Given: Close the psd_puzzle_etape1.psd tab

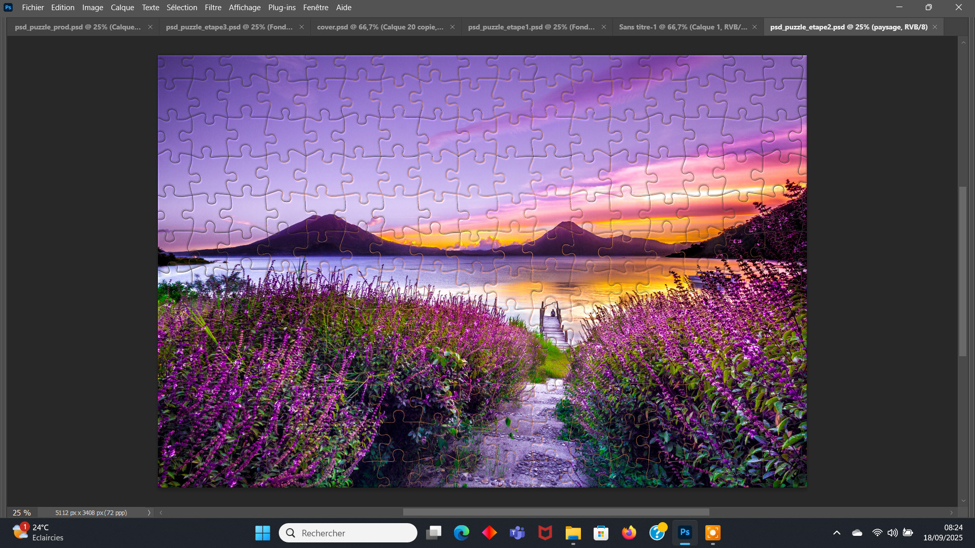Looking at the screenshot, I should (x=604, y=27).
